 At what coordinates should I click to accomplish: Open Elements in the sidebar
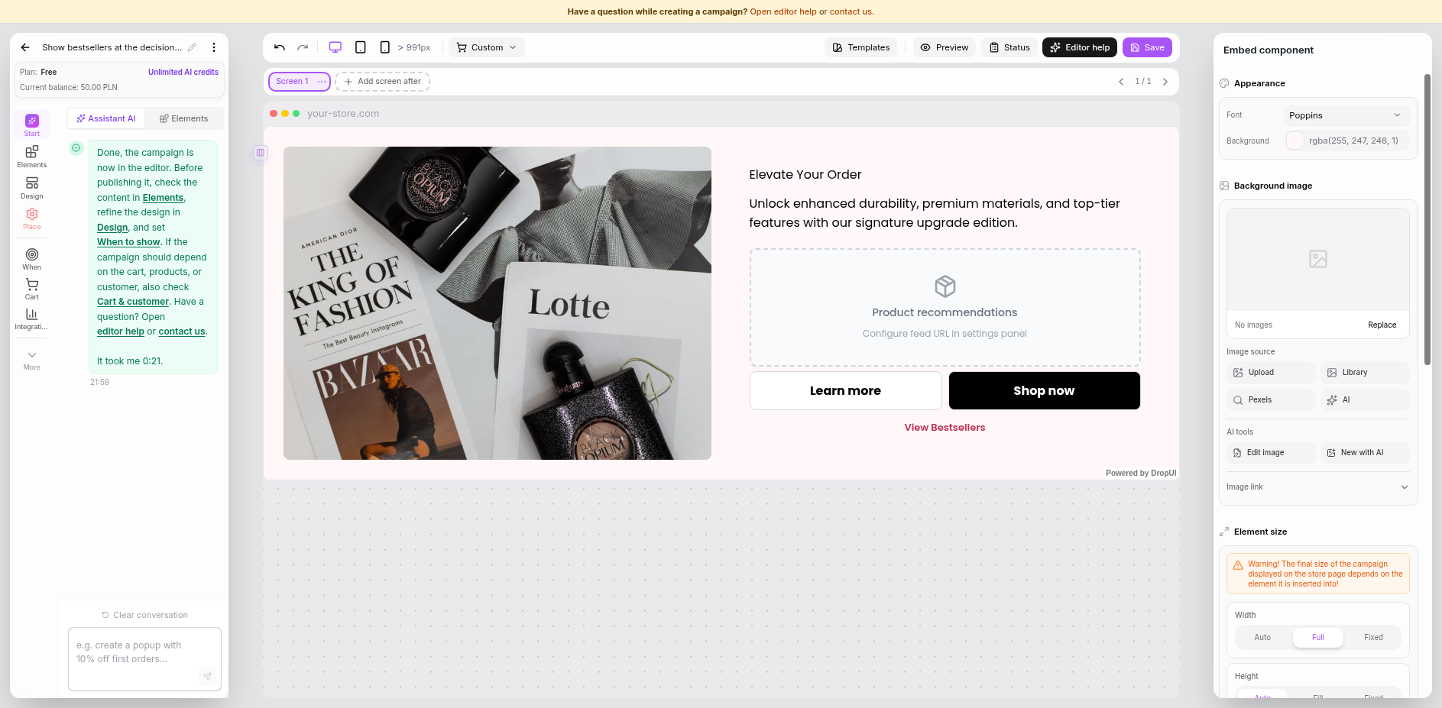pos(32,157)
